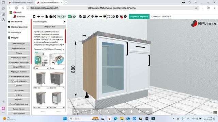
Task: Click green Отправить на расчет button
Action: click(x=139, y=17)
